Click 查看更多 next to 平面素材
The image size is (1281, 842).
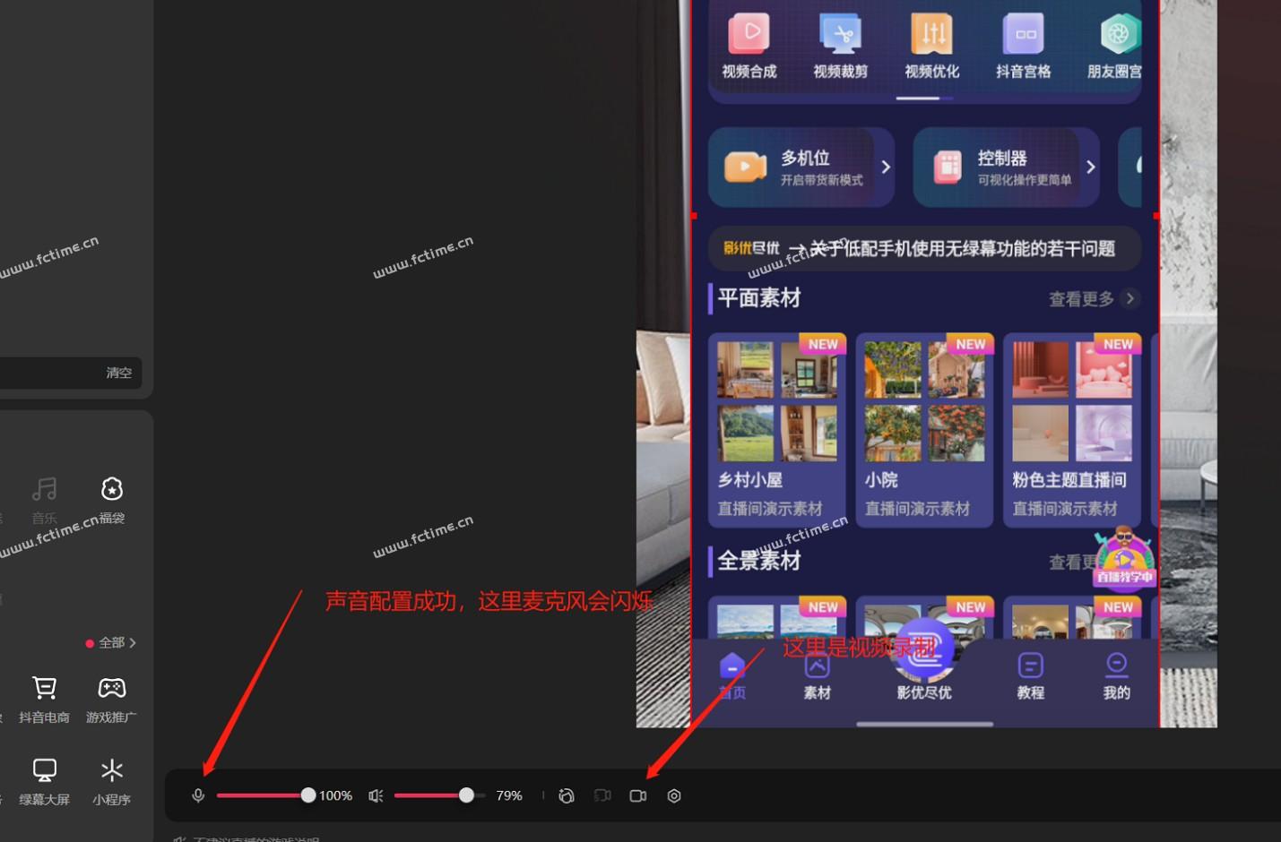(x=1093, y=299)
